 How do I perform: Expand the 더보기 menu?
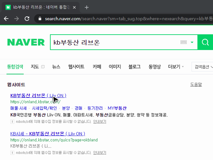pyautogui.click(x=176, y=67)
